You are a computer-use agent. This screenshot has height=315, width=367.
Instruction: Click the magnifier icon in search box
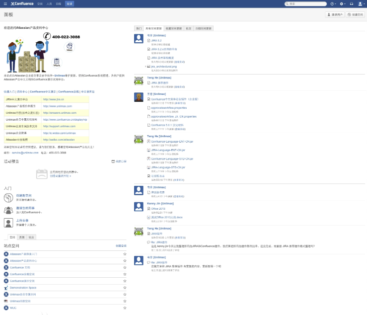pyautogui.click(x=287, y=4)
